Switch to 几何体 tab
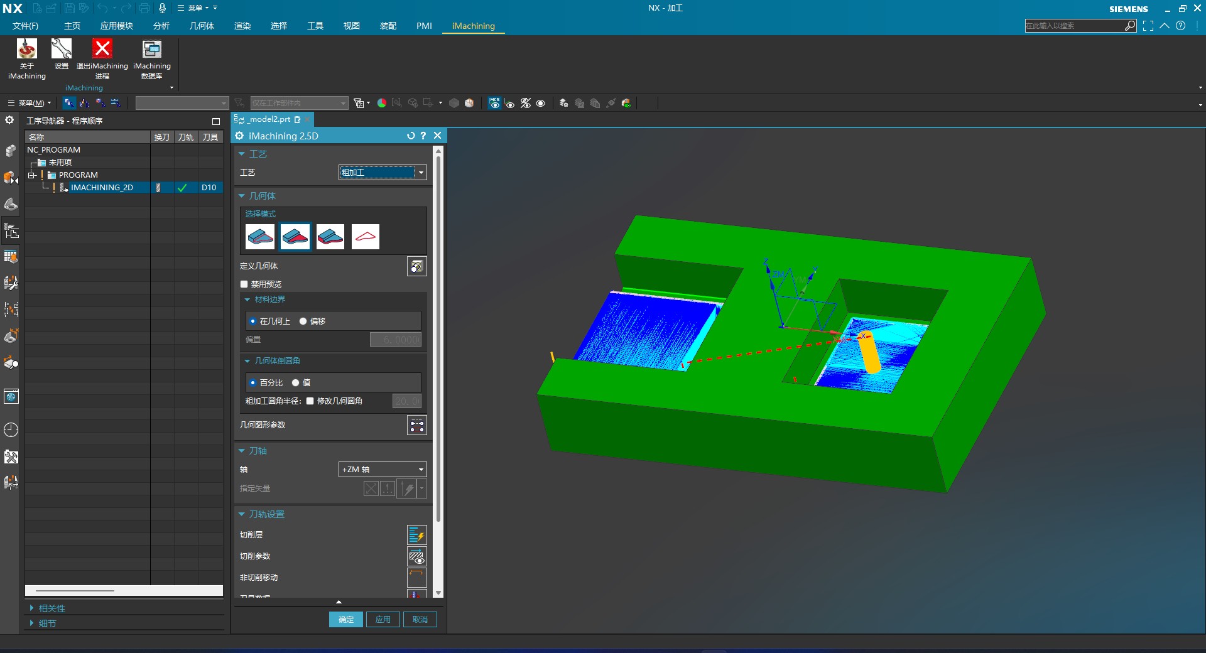Viewport: 1206px width, 653px height. pos(202,26)
